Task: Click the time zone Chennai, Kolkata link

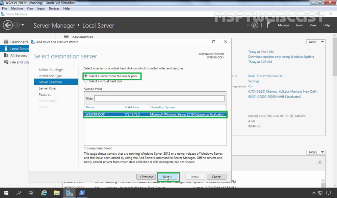Action: [x=283, y=91]
